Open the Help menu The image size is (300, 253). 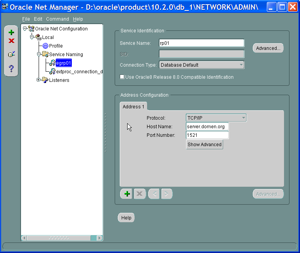pyautogui.click(x=78, y=19)
